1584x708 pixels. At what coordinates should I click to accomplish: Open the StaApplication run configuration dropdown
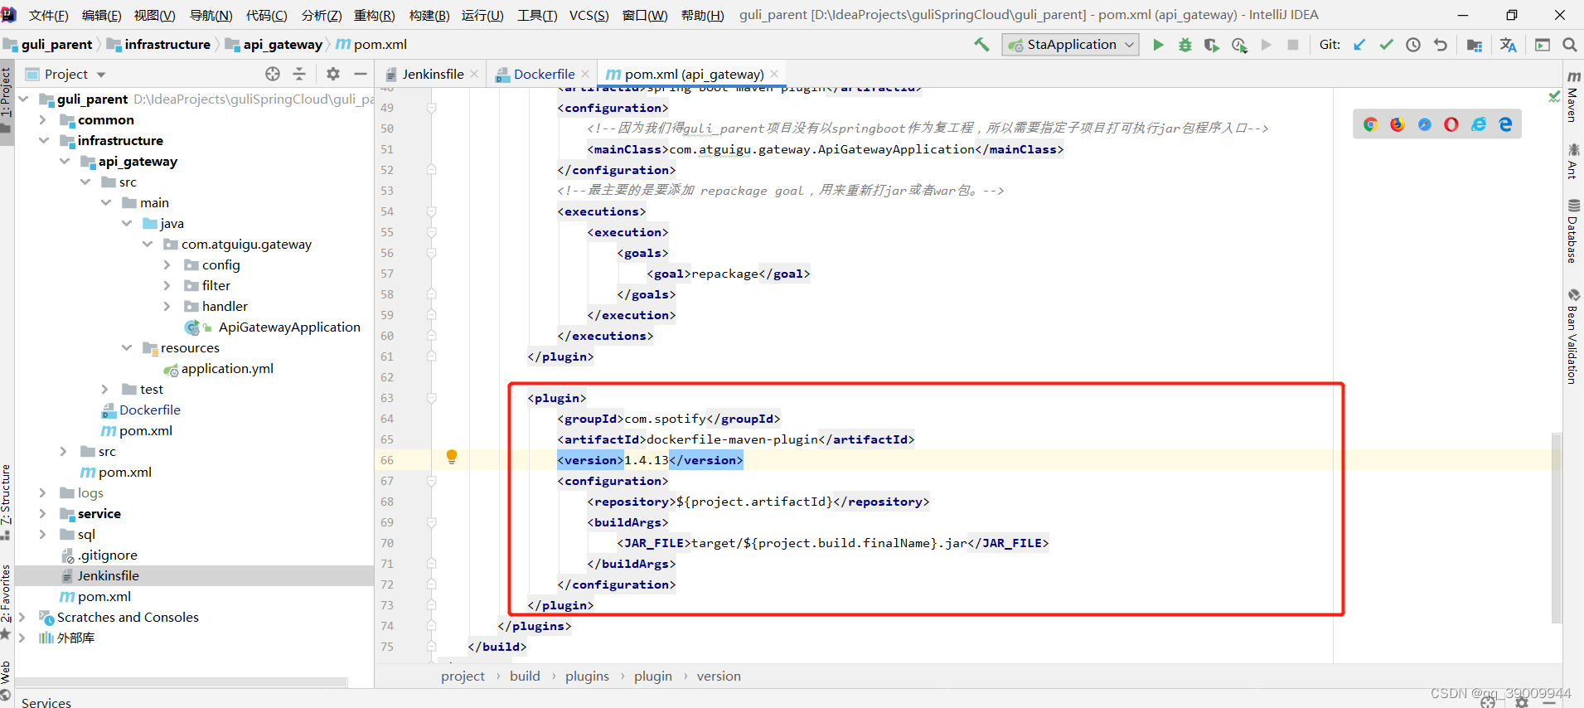point(1071,45)
